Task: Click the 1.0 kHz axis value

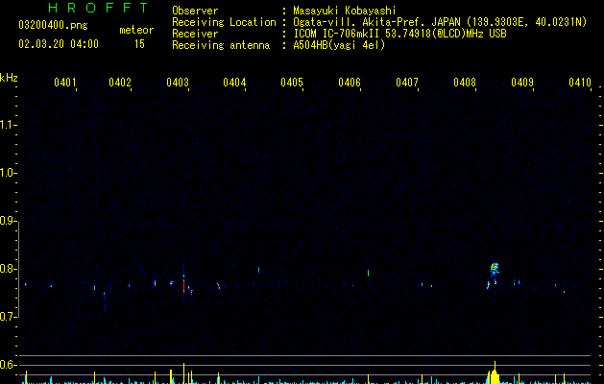Action: point(8,173)
